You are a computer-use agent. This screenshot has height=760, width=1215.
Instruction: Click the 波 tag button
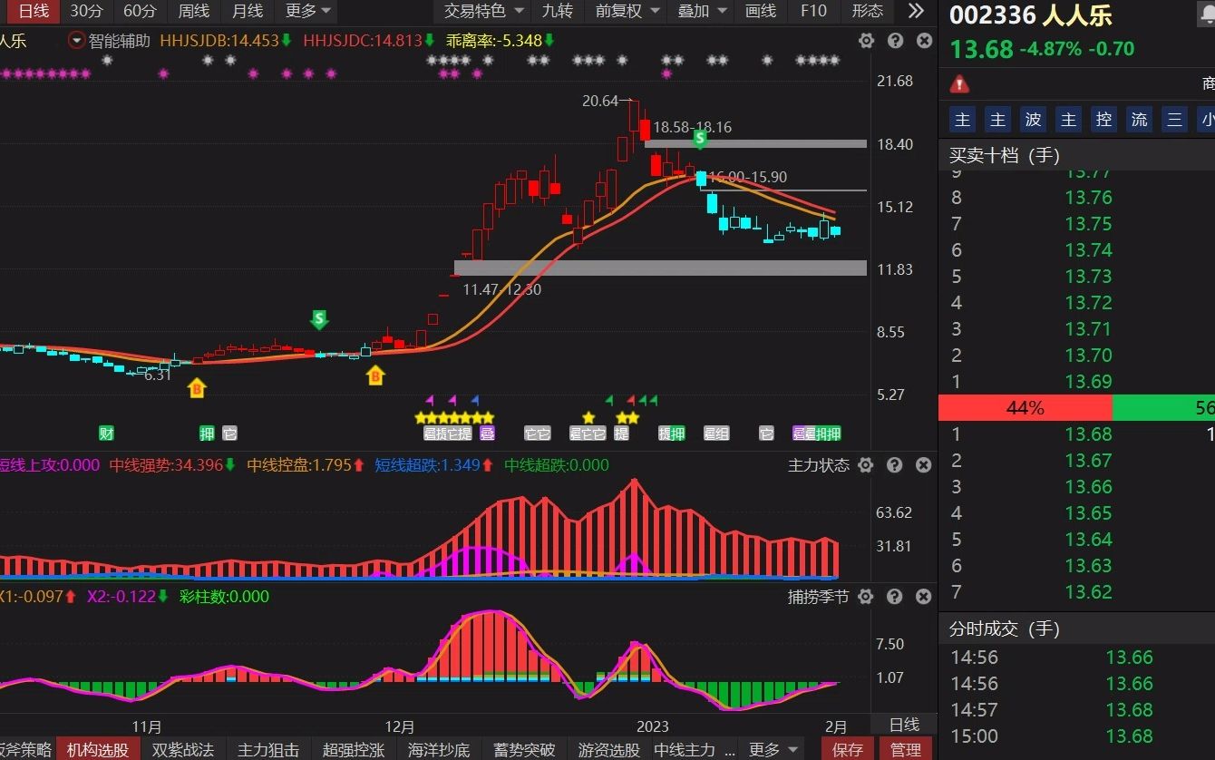point(1033,120)
